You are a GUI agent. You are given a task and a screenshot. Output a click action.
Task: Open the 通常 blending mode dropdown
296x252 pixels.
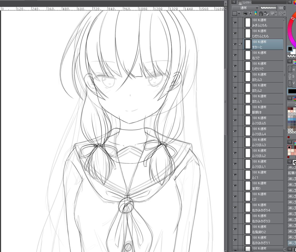coord(245,8)
